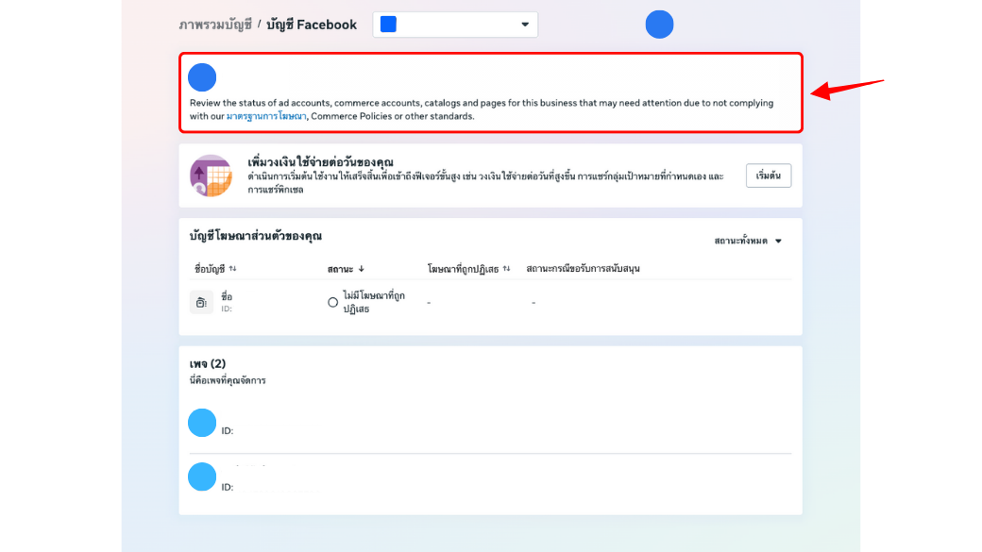
Task: Sort by โฆษณาที่ถูกปฏิเสธ using its sort arrows
Action: (506, 269)
